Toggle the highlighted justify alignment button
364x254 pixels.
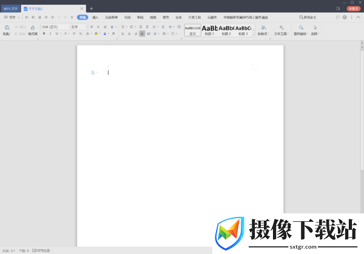[x=142, y=33]
